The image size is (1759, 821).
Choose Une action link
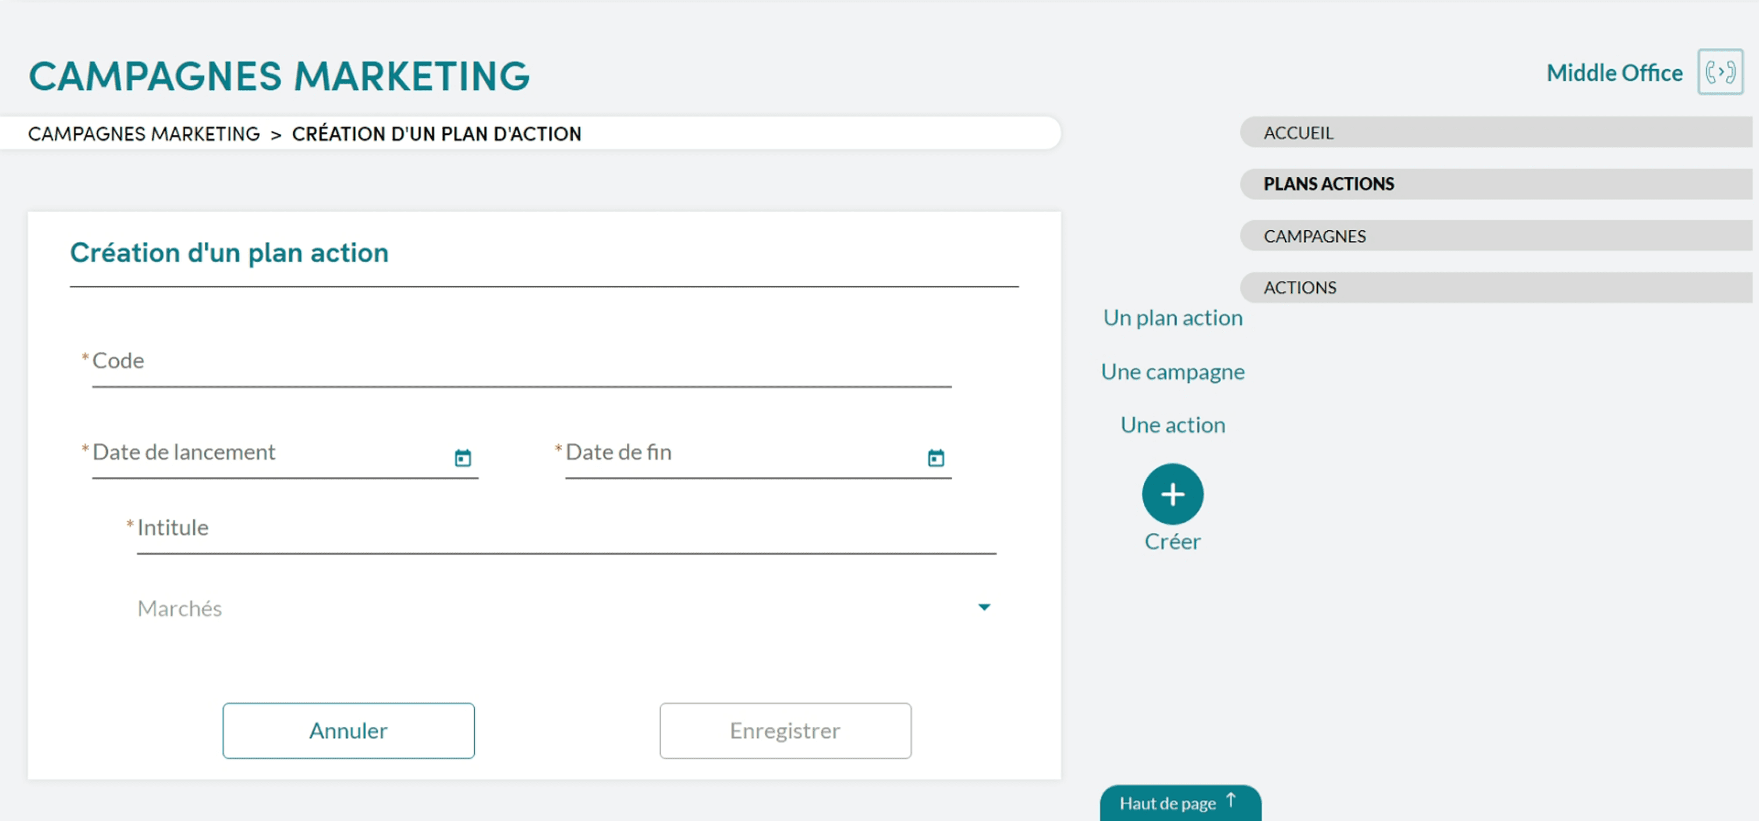coord(1172,426)
